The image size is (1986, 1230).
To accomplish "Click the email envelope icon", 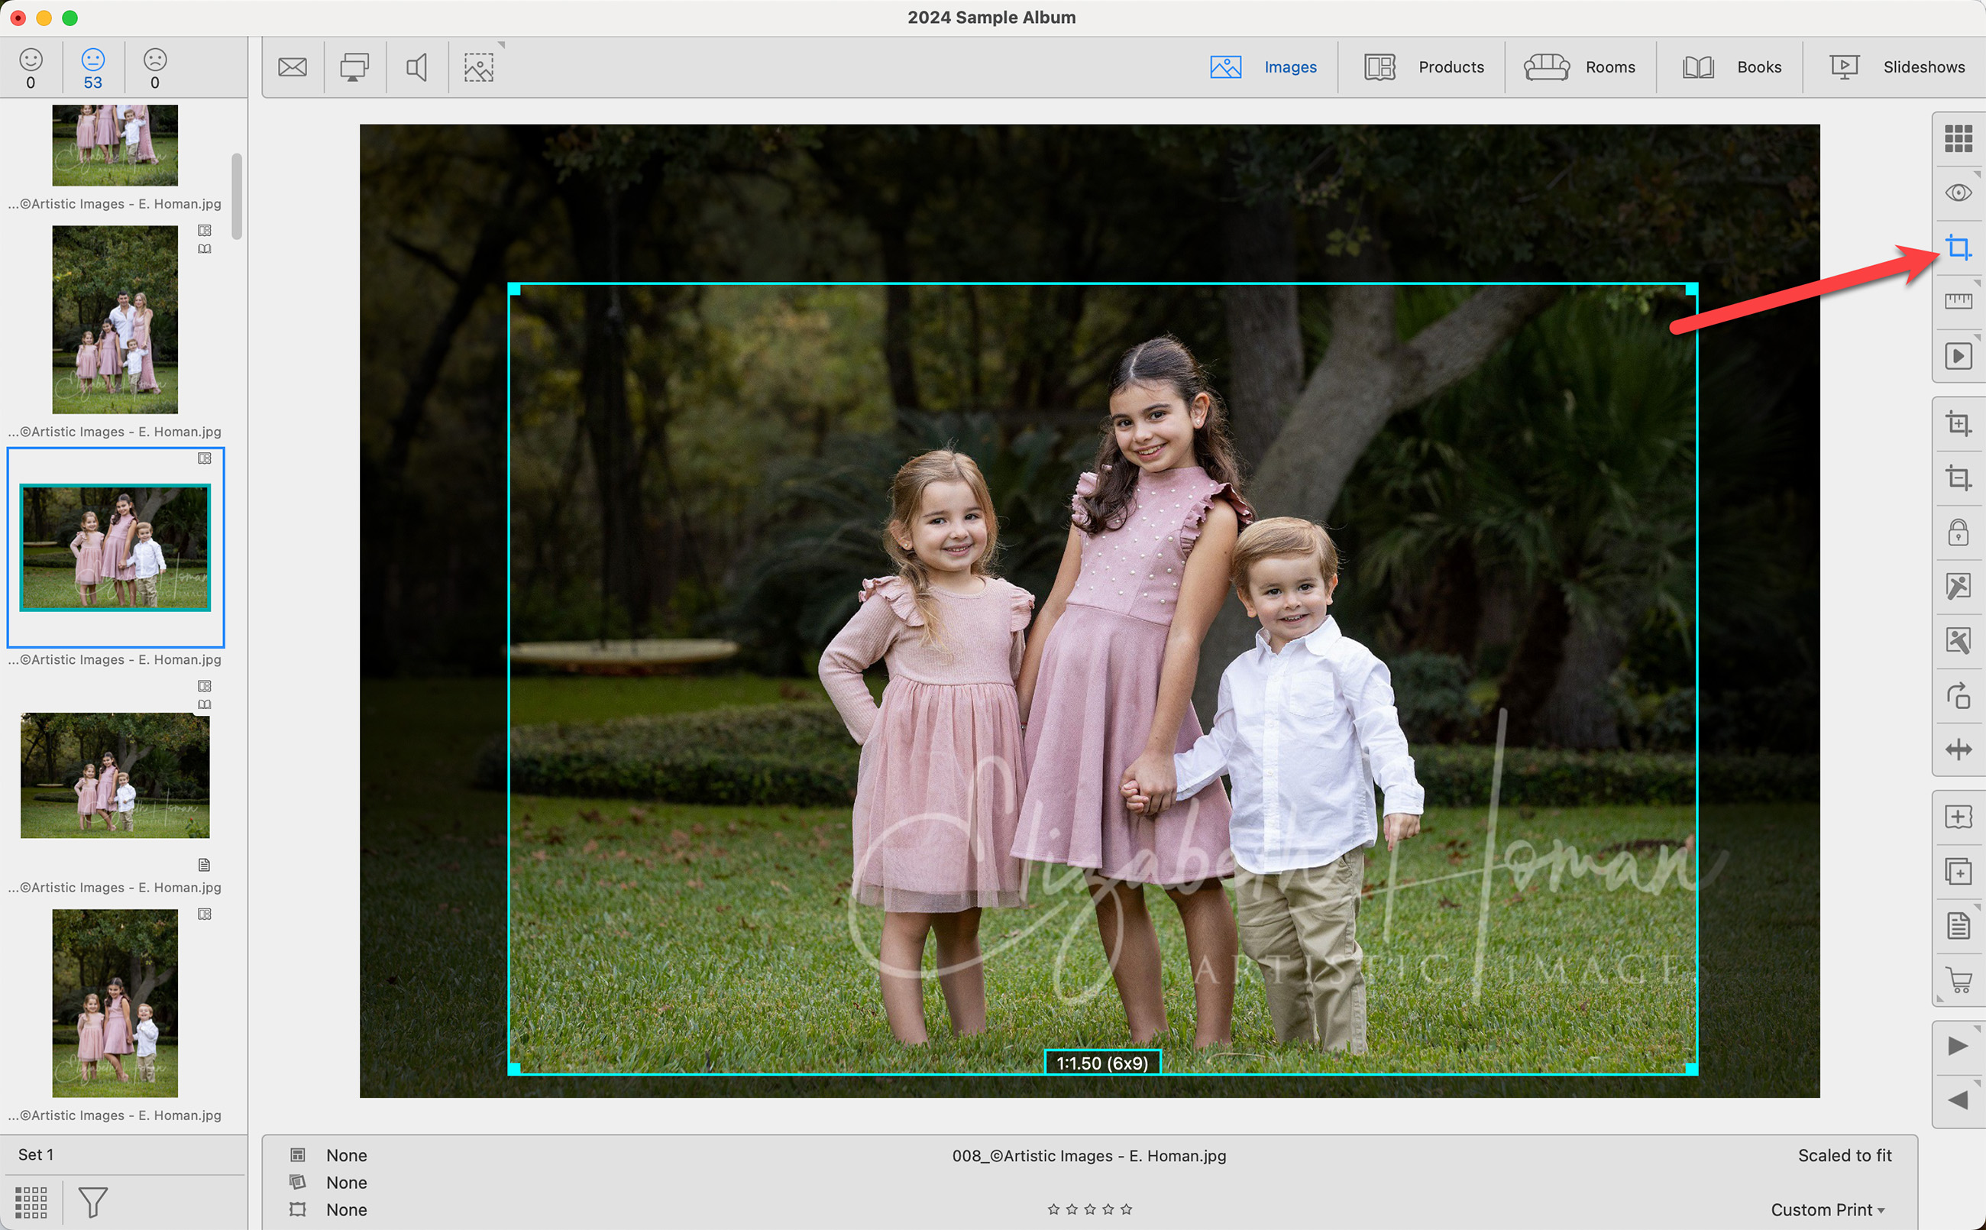I will pyautogui.click(x=292, y=66).
